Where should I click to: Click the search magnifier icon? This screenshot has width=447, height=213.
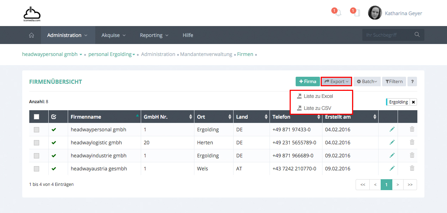pyautogui.click(x=417, y=35)
